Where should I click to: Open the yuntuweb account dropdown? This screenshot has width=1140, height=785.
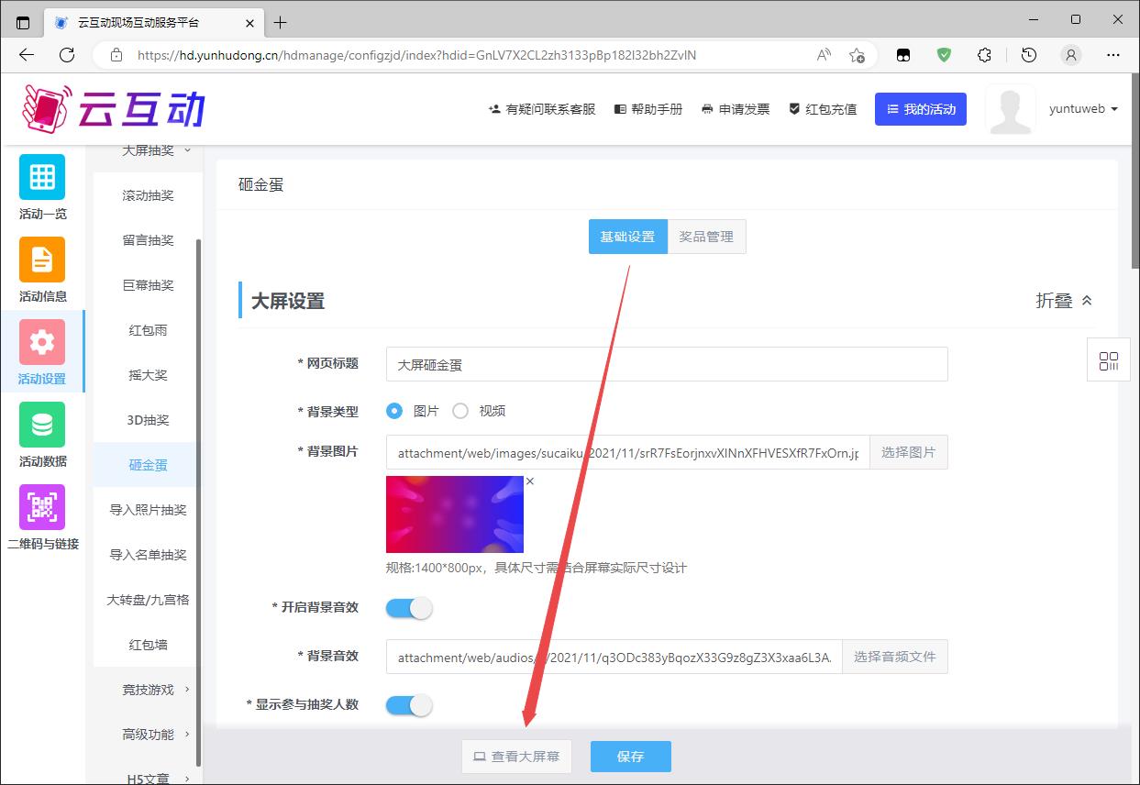1083,109
